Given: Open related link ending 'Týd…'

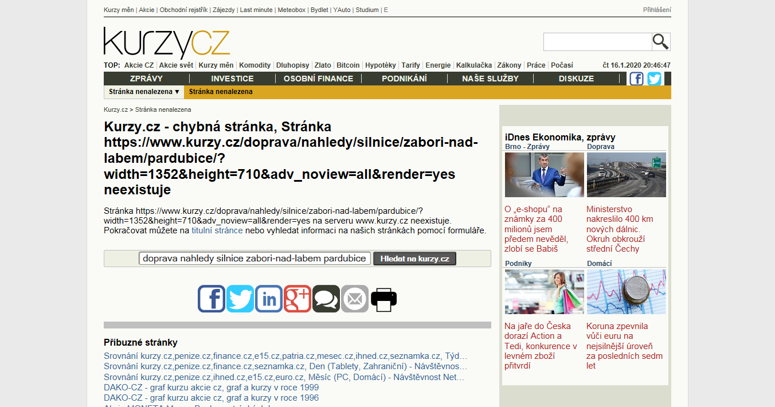Looking at the screenshot, I should click(x=285, y=356).
